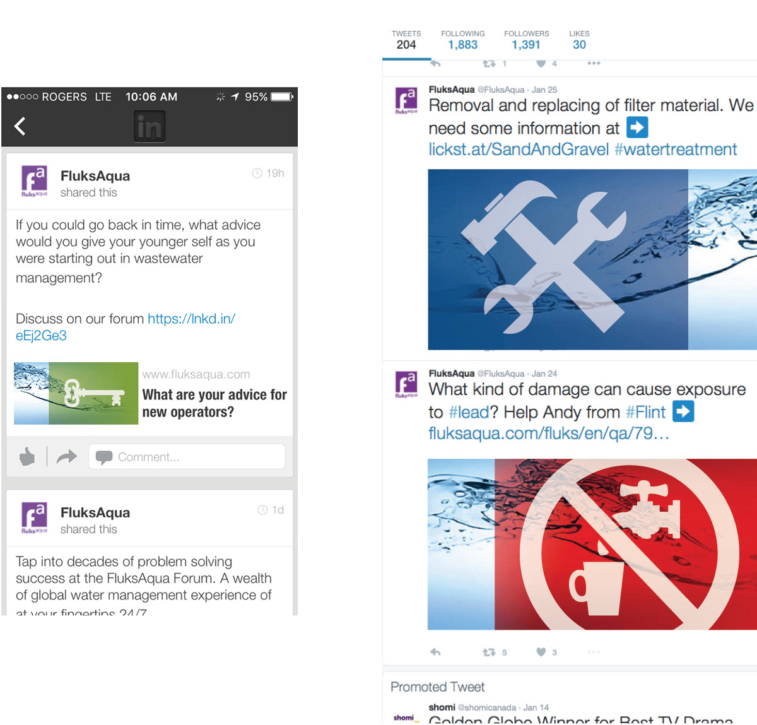The width and height of the screenshot is (757, 725).
Task: Click the Jan 24 tweet timestamp
Action: point(544,374)
